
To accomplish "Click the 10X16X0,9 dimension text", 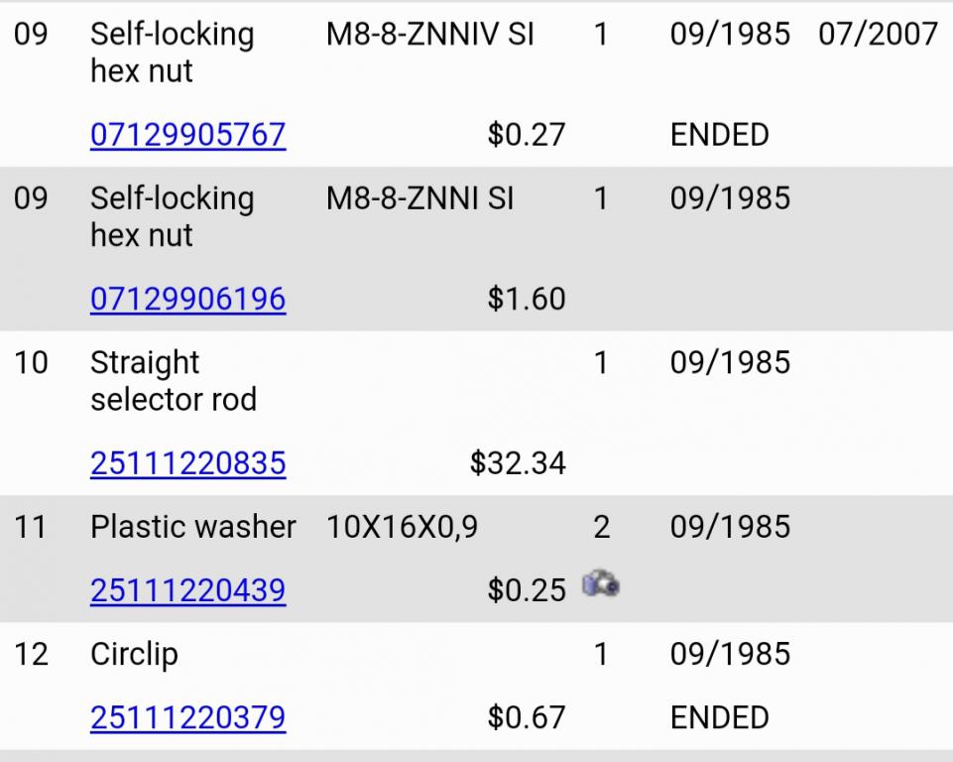I will coord(402,527).
